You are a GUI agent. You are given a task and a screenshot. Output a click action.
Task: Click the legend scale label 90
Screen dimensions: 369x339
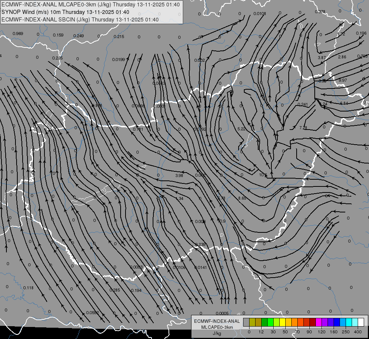(309, 332)
